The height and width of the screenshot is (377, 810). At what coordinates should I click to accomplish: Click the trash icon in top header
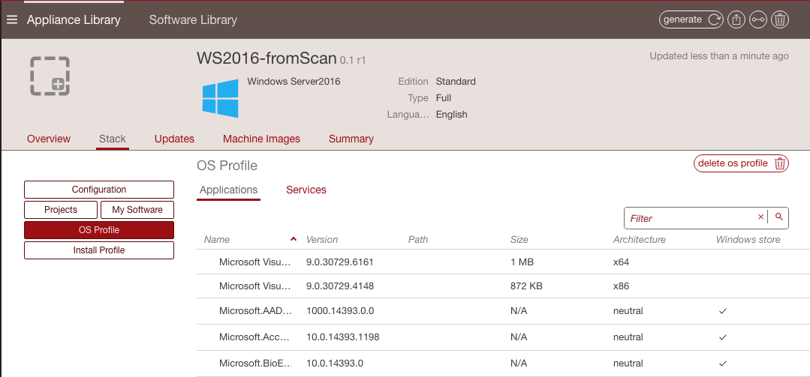pyautogui.click(x=779, y=19)
